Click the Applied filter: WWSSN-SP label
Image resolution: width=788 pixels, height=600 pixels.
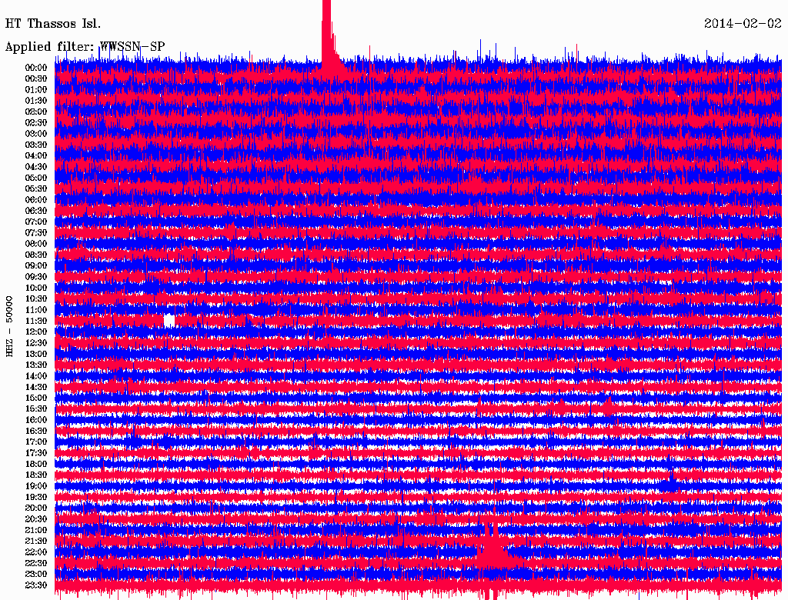(85, 47)
